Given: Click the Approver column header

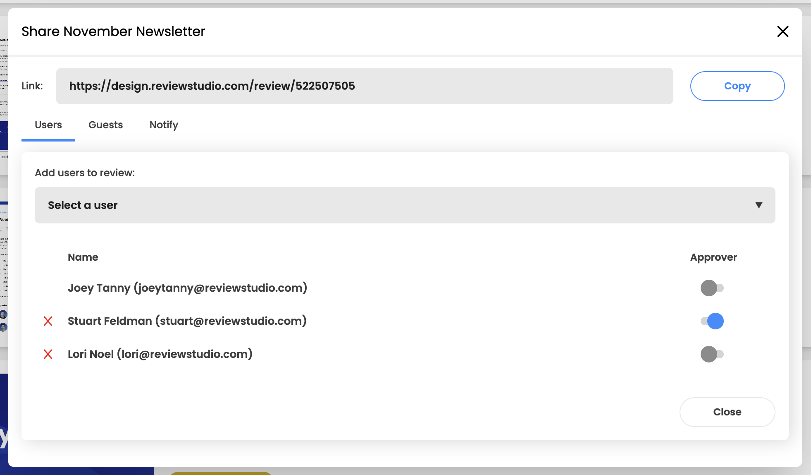Looking at the screenshot, I should point(713,257).
